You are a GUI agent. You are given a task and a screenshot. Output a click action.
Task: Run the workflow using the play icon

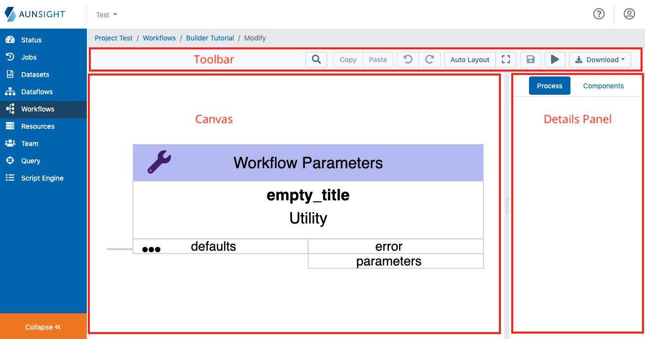(555, 59)
